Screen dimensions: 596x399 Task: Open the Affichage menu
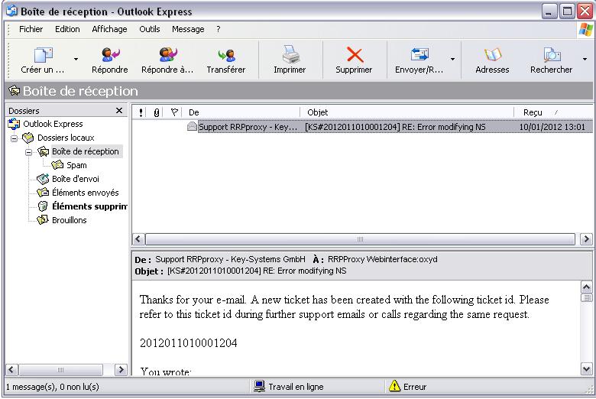(x=109, y=29)
